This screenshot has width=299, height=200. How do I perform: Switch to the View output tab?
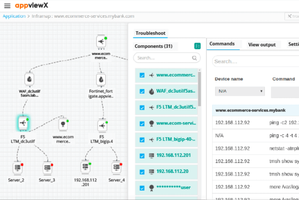click(x=262, y=45)
